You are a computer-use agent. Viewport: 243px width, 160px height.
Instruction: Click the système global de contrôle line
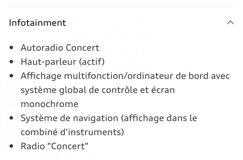[98, 90]
